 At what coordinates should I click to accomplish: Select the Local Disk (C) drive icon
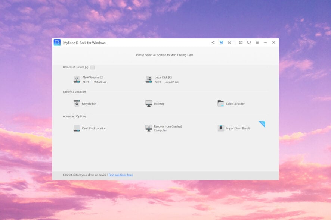coord(149,79)
